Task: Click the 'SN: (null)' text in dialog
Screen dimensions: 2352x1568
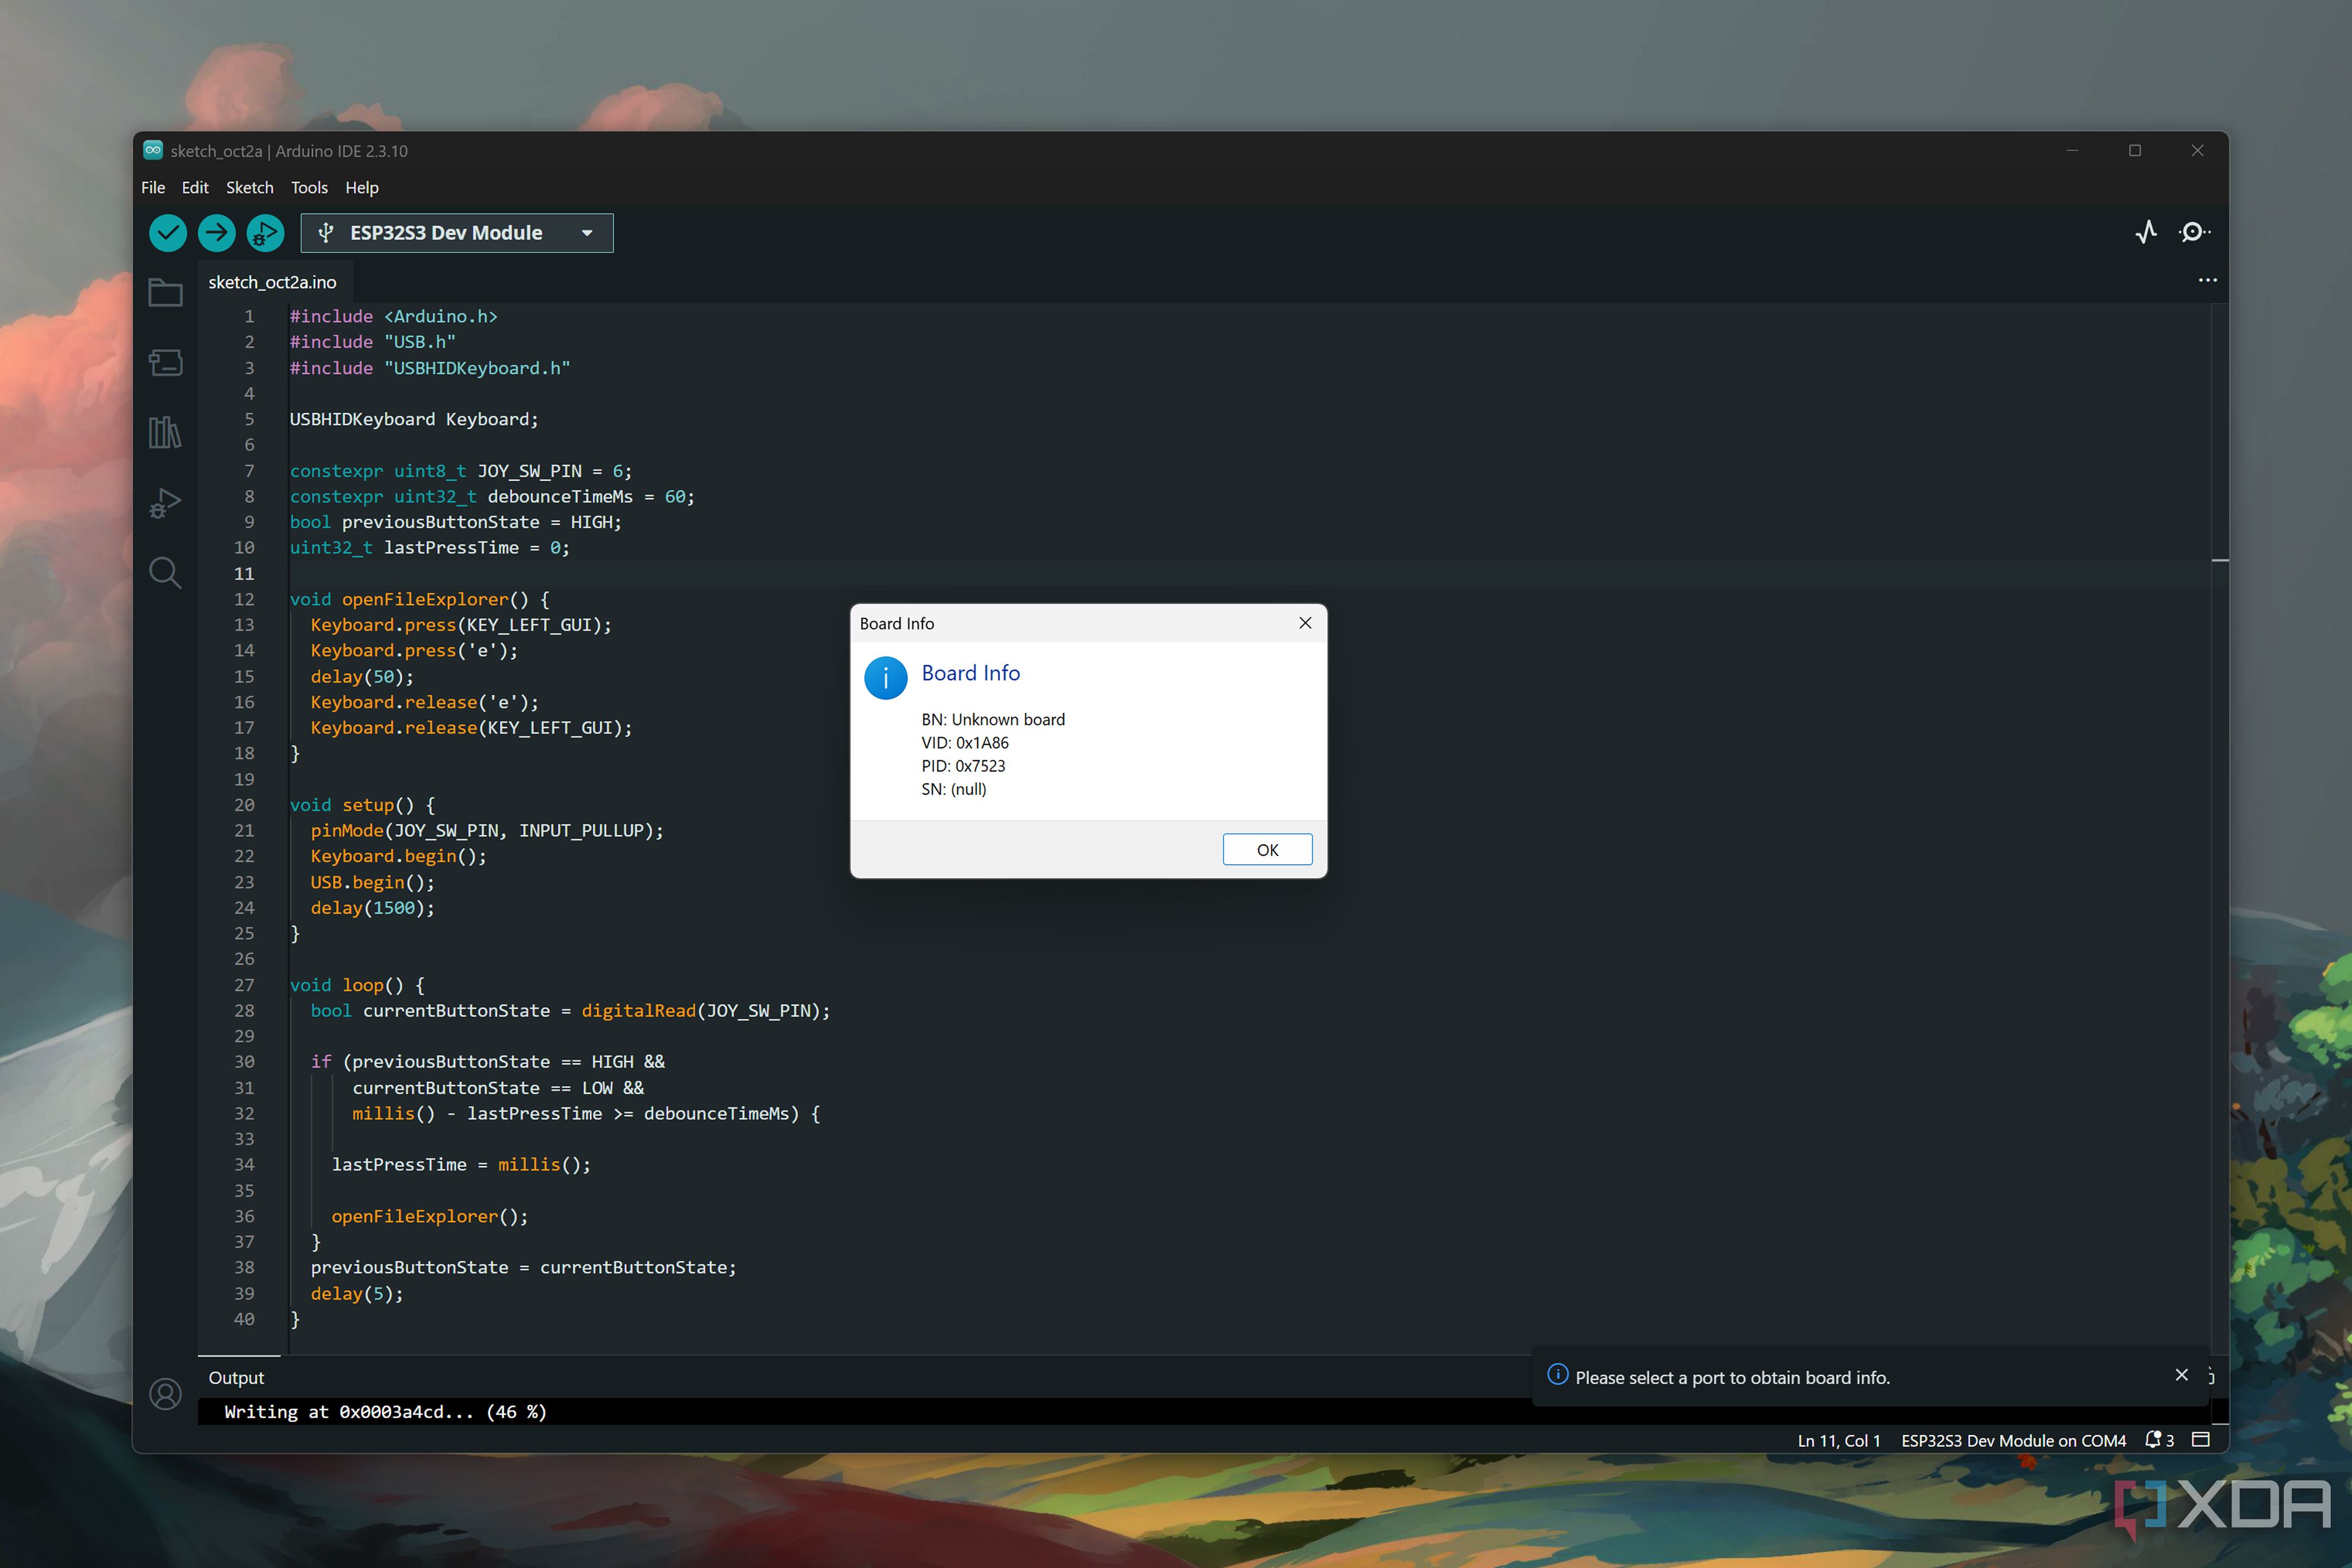Action: (953, 788)
